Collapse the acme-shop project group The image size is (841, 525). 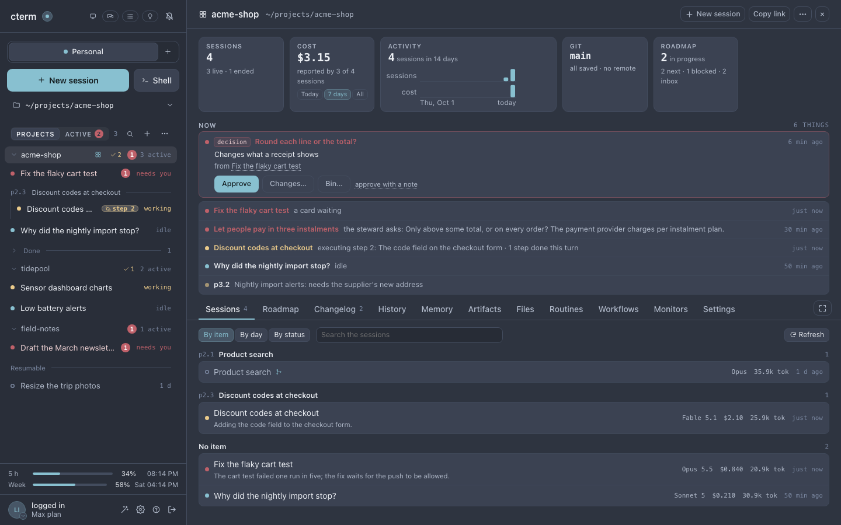tap(14, 155)
